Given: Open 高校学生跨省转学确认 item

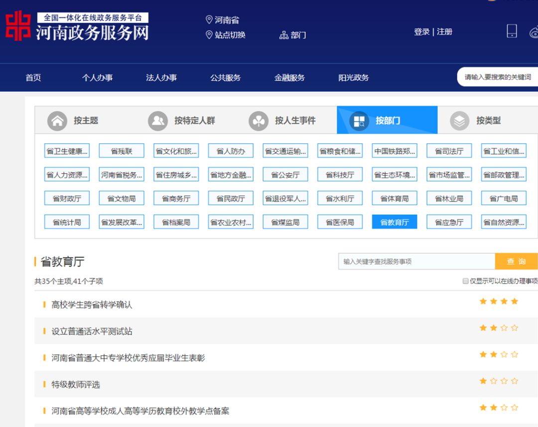Looking at the screenshot, I should coord(92,305).
